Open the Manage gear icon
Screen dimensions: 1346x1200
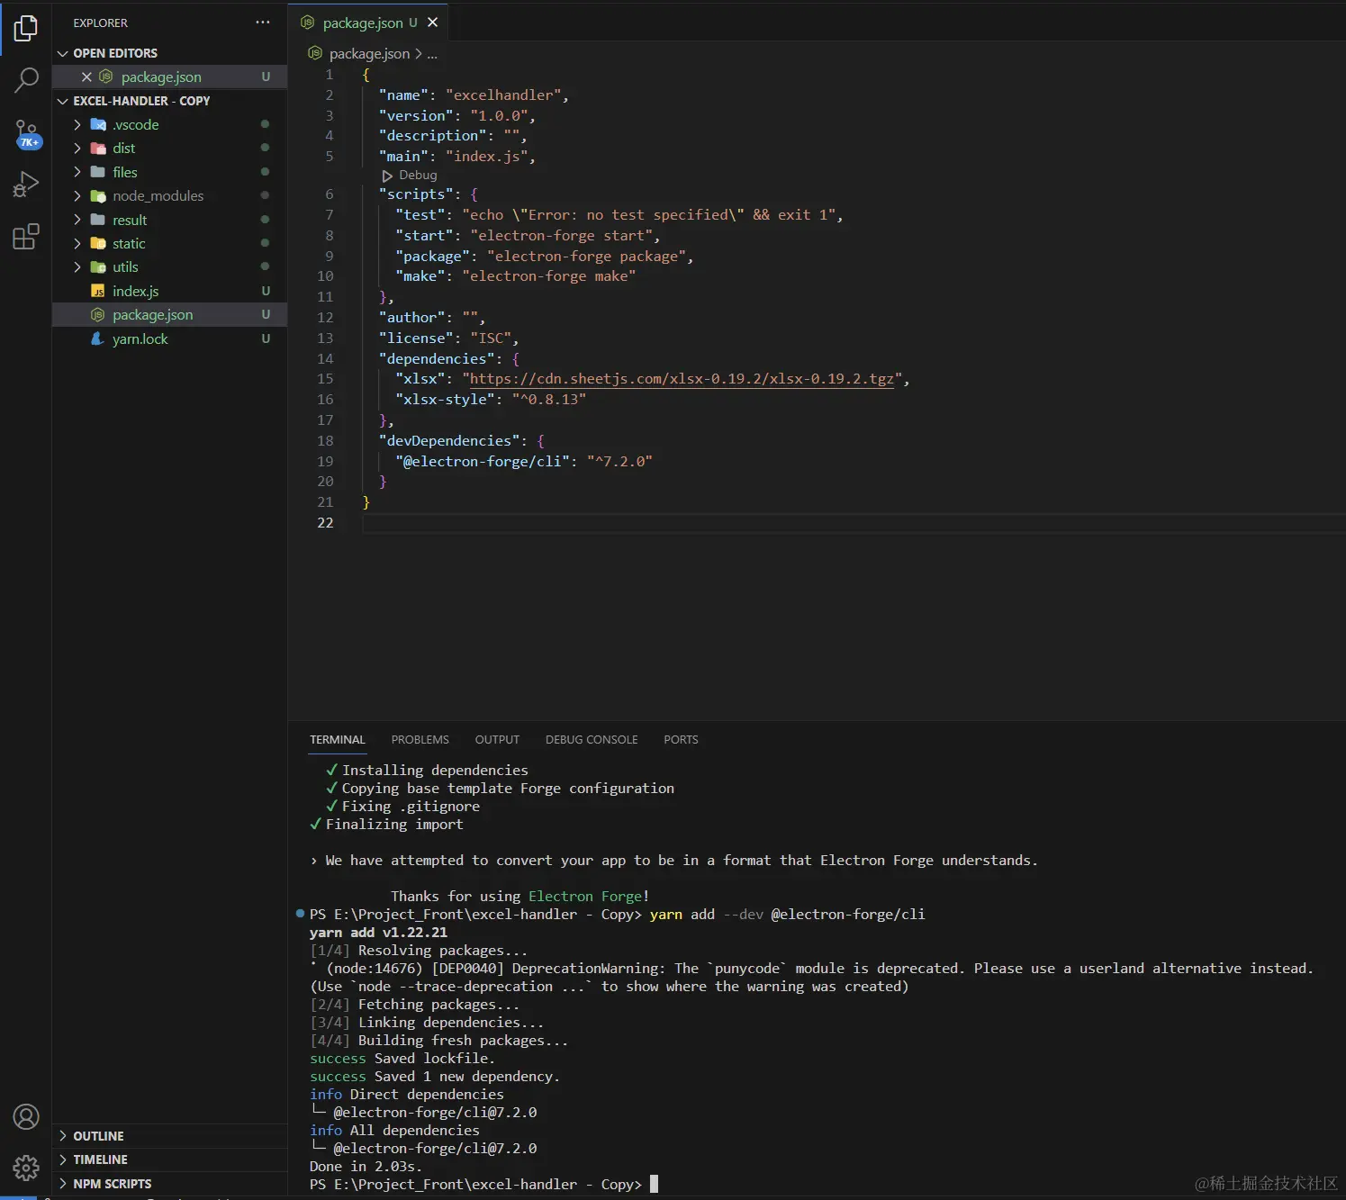point(26,1168)
